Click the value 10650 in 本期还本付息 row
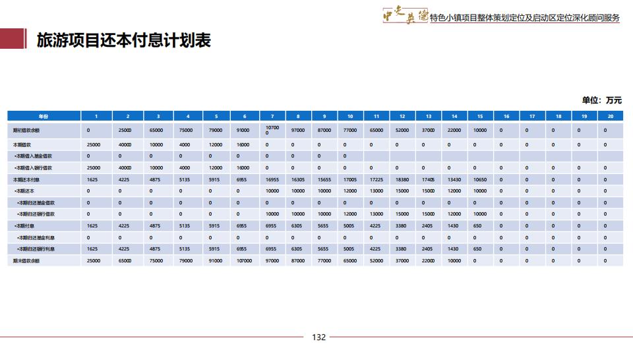Viewport: 633px width, 356px height. tap(480, 179)
